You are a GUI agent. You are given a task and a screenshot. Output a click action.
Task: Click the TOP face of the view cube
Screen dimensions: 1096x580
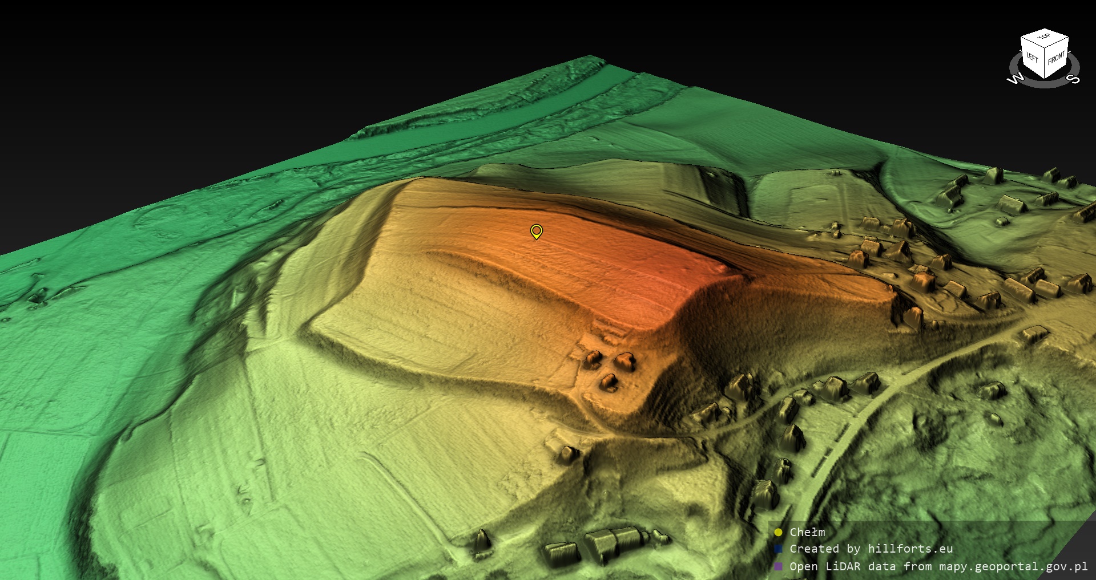[x=1045, y=37]
